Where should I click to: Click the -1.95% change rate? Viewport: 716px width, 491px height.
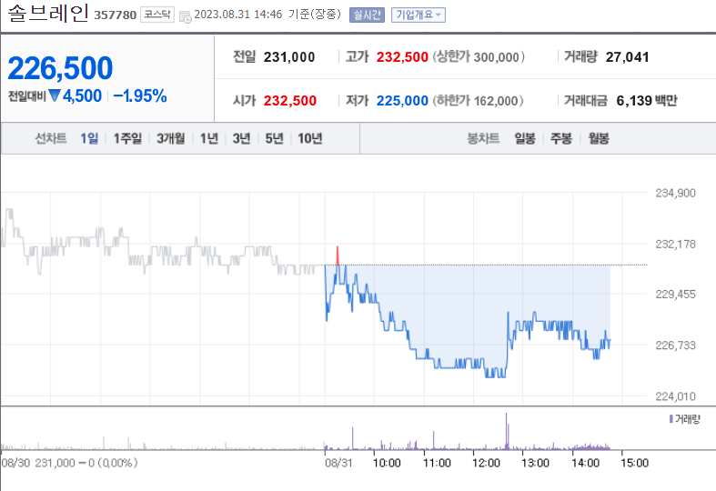pos(140,95)
